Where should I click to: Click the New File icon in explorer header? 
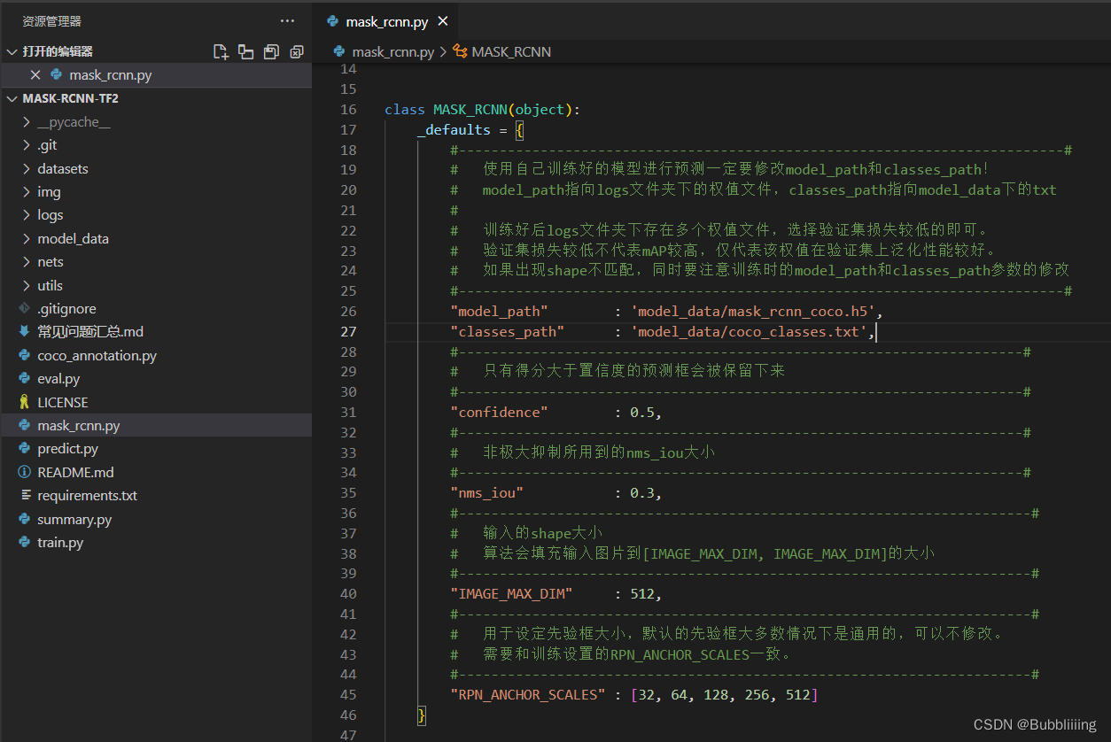coord(221,51)
